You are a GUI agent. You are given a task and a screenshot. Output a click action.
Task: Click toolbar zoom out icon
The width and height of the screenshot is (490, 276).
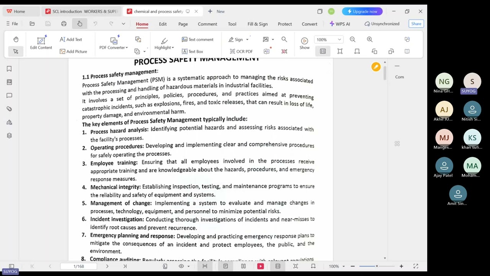[x=353, y=39]
